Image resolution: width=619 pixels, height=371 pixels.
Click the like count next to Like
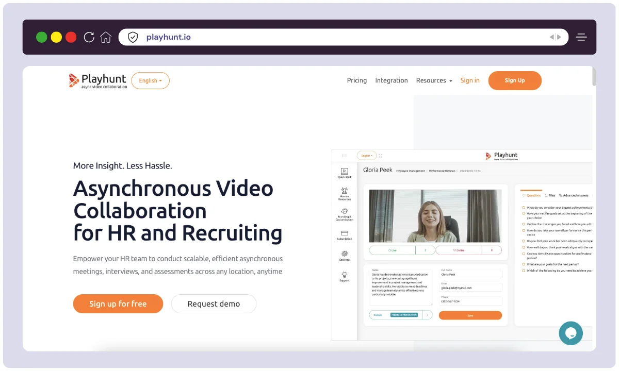(425, 250)
